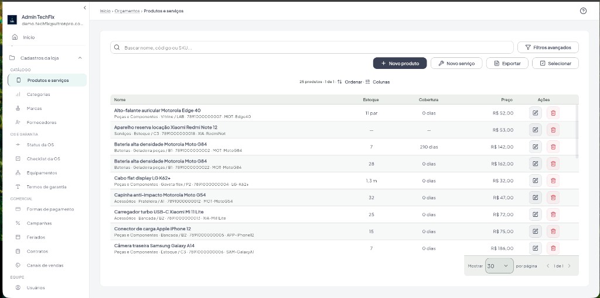The image size is (600, 298).
Task: Click the help question mark icon
Action: pos(583,11)
